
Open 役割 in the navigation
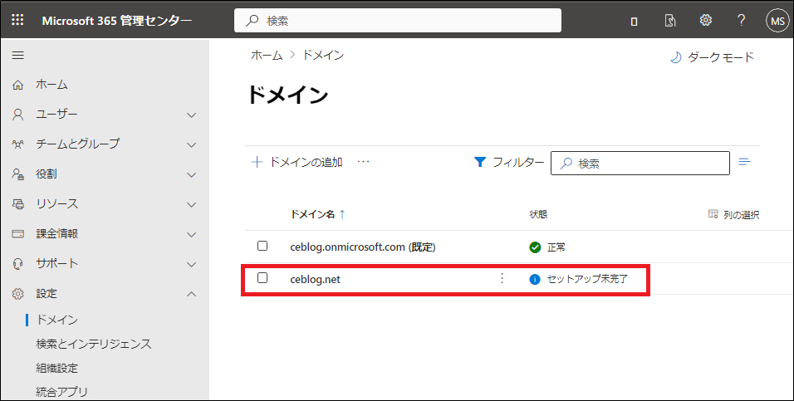[x=47, y=174]
